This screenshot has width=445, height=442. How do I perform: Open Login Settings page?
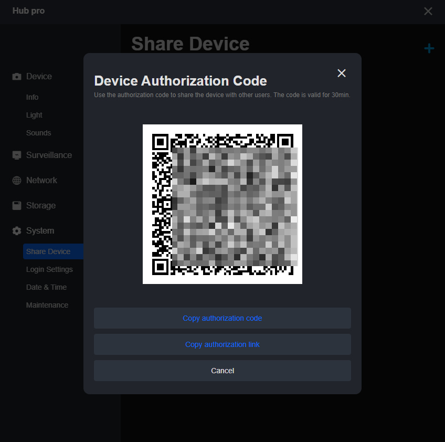[x=49, y=269]
